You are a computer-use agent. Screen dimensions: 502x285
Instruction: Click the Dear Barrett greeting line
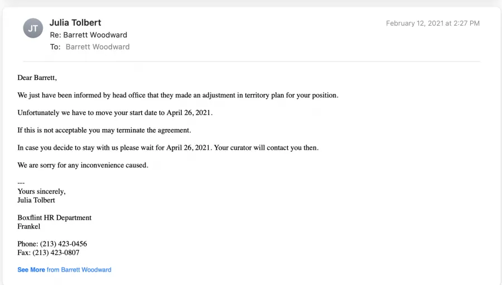(x=37, y=78)
